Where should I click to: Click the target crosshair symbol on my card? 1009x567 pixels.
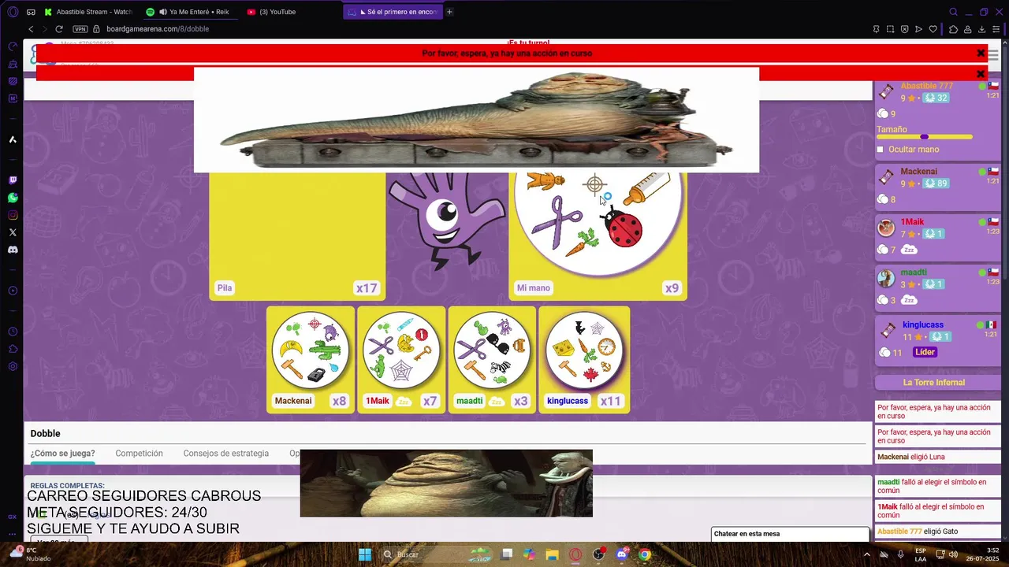pos(594,185)
